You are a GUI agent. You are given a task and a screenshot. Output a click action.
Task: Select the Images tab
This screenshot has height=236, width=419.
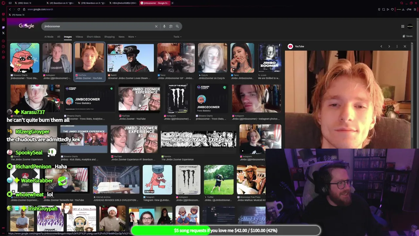[68, 37]
